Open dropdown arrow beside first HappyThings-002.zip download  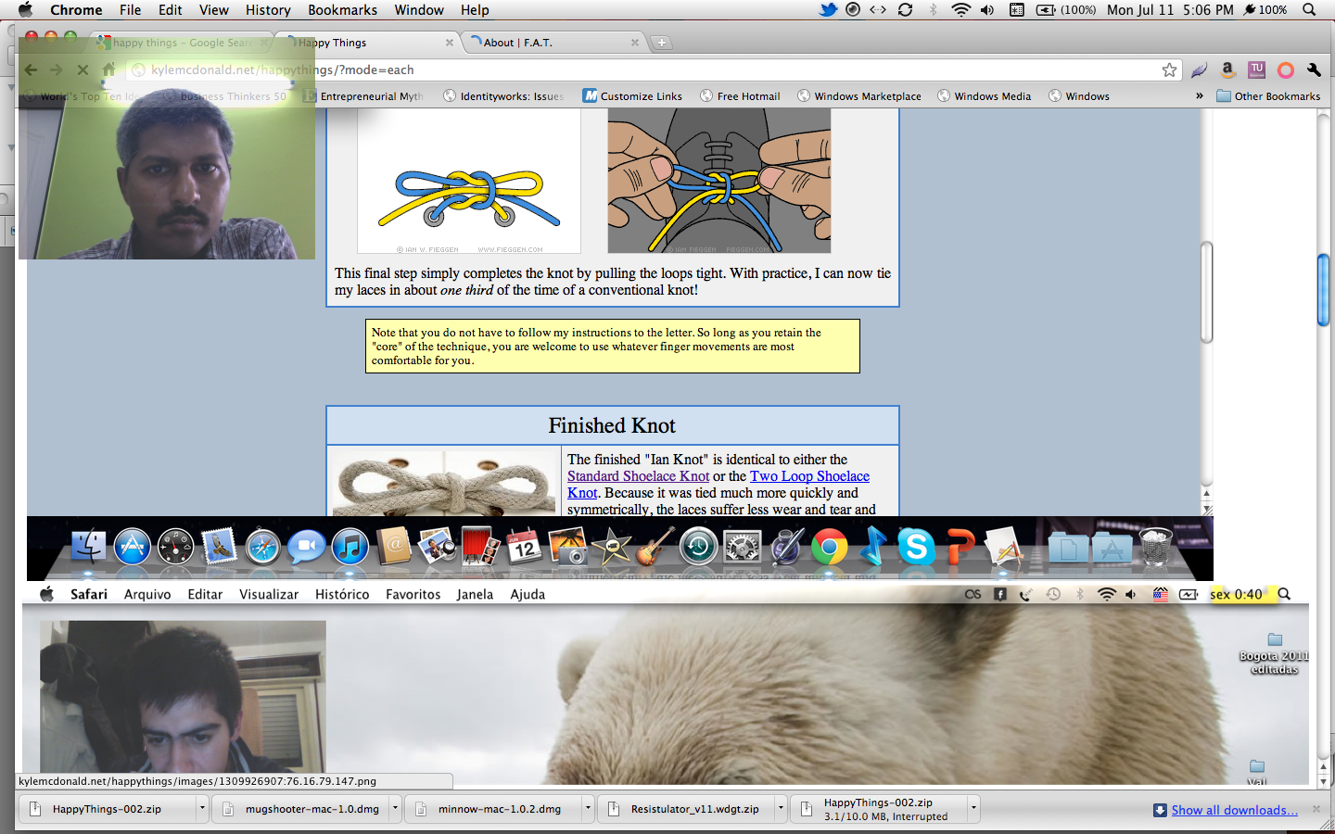tap(202, 809)
